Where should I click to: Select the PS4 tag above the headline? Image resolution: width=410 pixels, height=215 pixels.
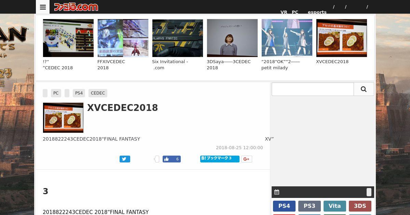point(79,93)
